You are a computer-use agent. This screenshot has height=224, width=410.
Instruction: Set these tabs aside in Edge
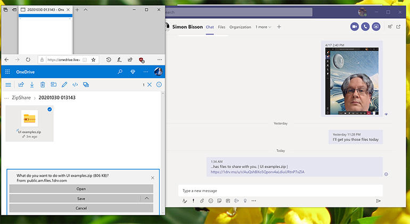pyautogui.click(x=14, y=10)
